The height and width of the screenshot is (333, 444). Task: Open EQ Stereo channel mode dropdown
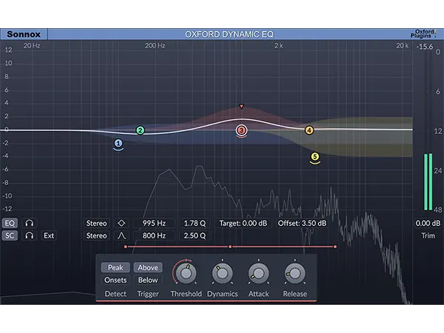click(96, 223)
